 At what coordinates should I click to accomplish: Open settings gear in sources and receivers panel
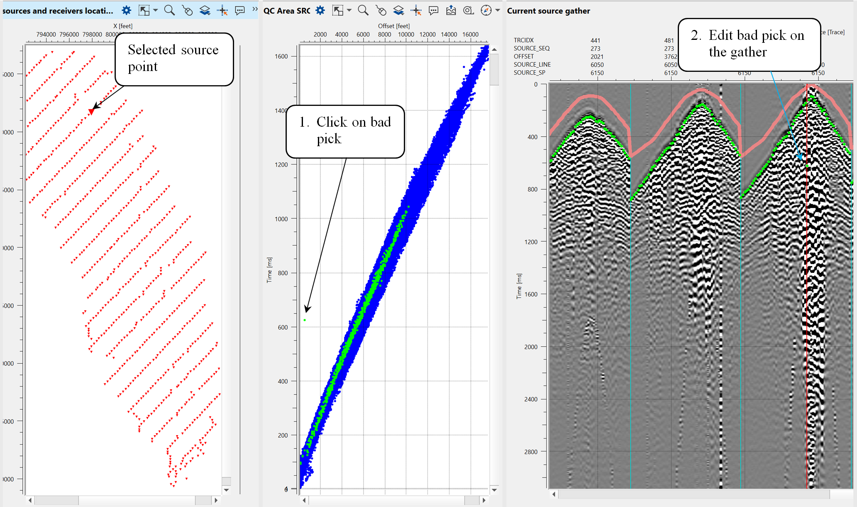tap(127, 10)
